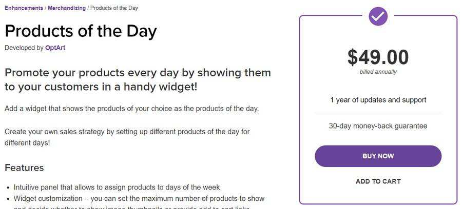The height and width of the screenshot is (209, 462).
Task: Open the Enhancements breadcrumb link
Action: [24, 8]
